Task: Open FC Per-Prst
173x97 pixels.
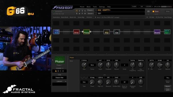Action: point(159,17)
